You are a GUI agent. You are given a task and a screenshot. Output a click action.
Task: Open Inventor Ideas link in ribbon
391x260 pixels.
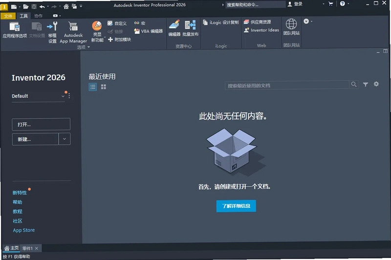[x=261, y=30]
